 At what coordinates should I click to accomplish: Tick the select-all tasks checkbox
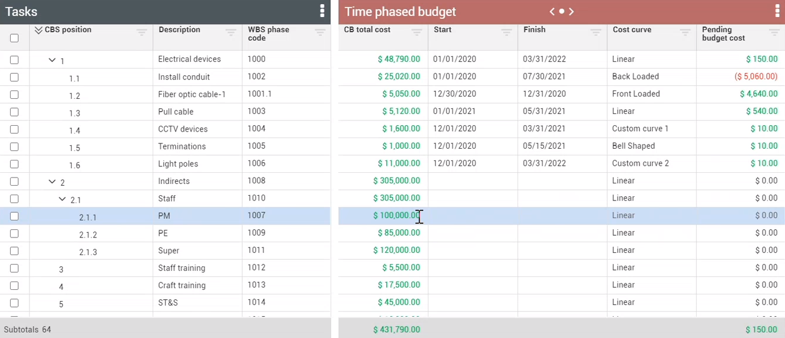pos(14,38)
